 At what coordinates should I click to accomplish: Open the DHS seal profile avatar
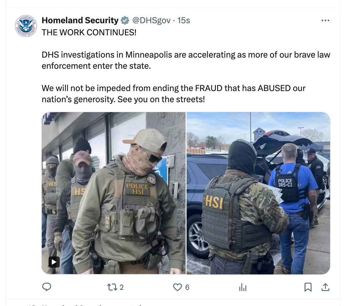26,26
